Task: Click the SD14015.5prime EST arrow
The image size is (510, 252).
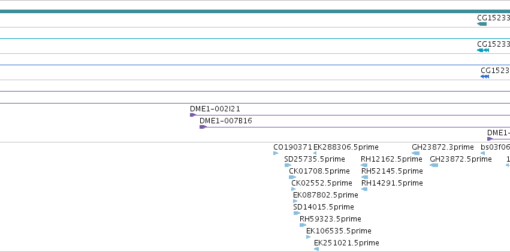Action: (x=297, y=213)
